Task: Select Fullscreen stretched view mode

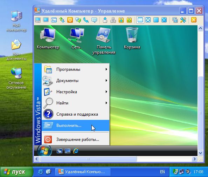Action: 164,20
